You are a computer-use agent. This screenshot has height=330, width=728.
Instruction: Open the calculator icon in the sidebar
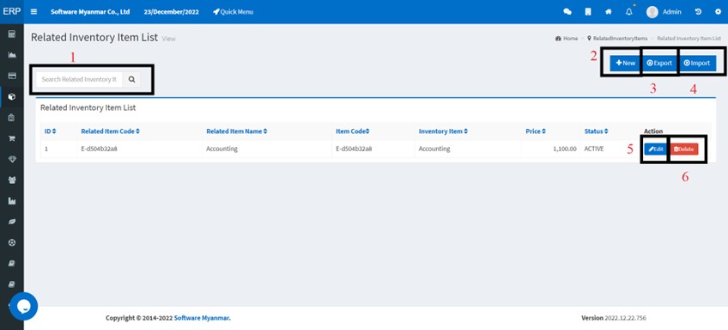click(x=12, y=34)
